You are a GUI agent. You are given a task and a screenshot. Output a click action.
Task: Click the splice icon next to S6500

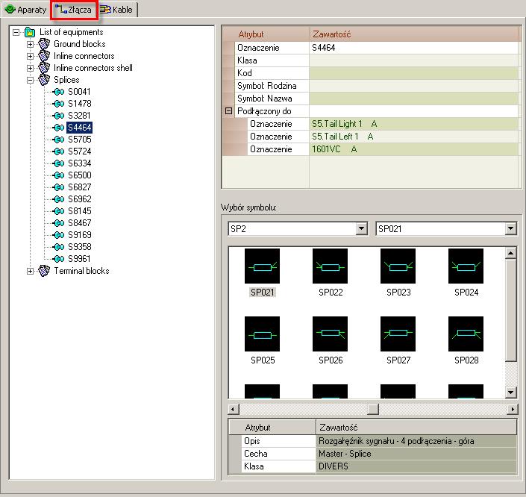[58, 175]
